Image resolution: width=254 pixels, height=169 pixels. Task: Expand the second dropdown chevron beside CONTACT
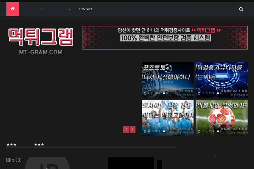(x=69, y=9)
